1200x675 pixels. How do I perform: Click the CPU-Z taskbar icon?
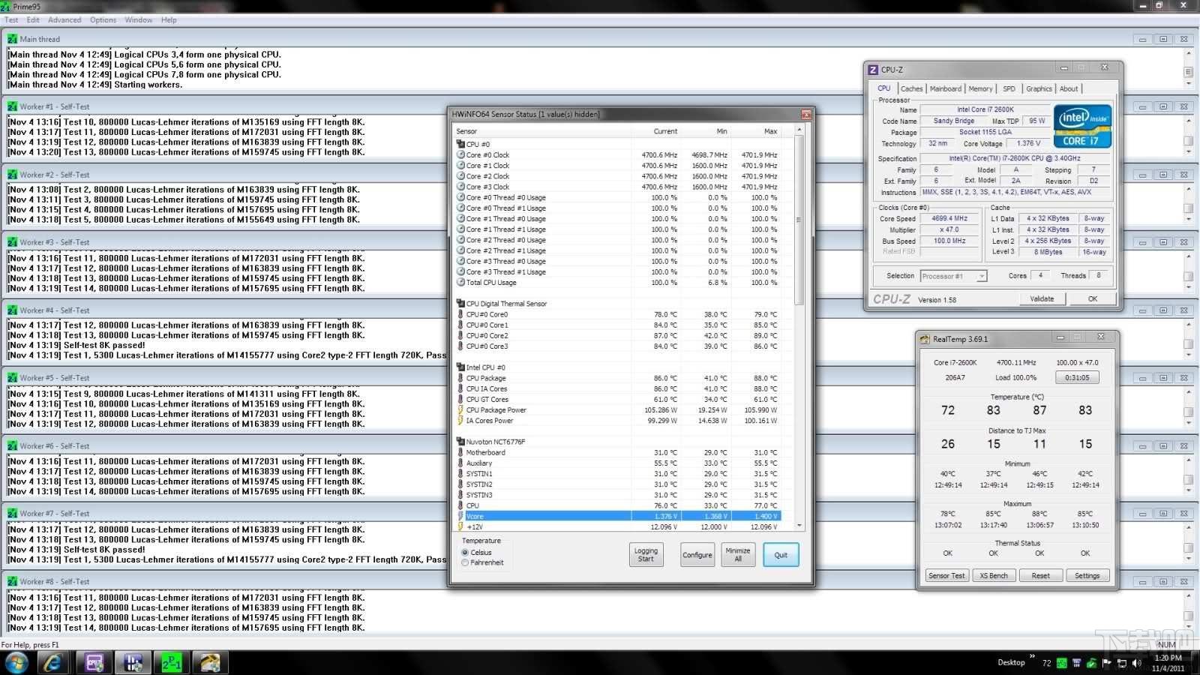(x=94, y=663)
